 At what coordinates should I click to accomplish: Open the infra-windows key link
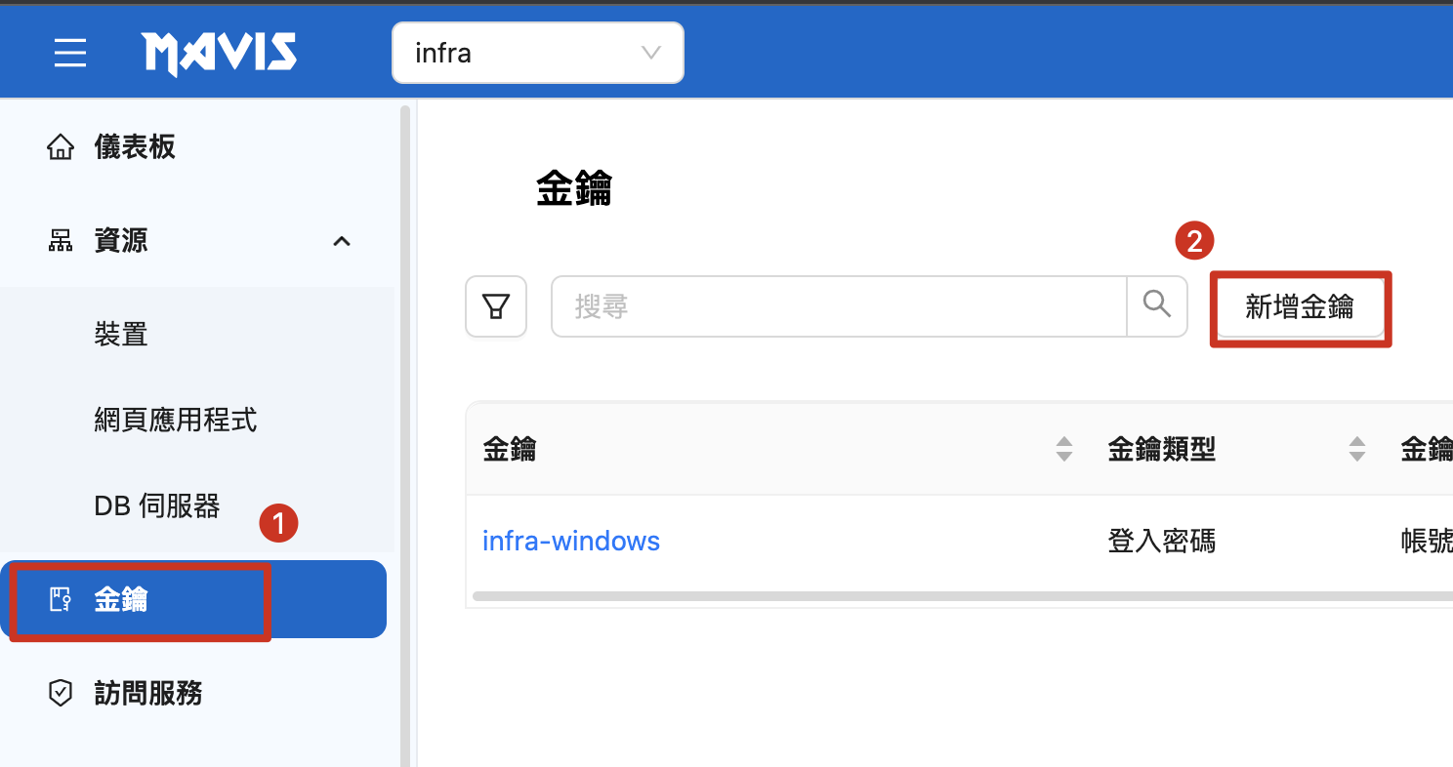(x=571, y=541)
